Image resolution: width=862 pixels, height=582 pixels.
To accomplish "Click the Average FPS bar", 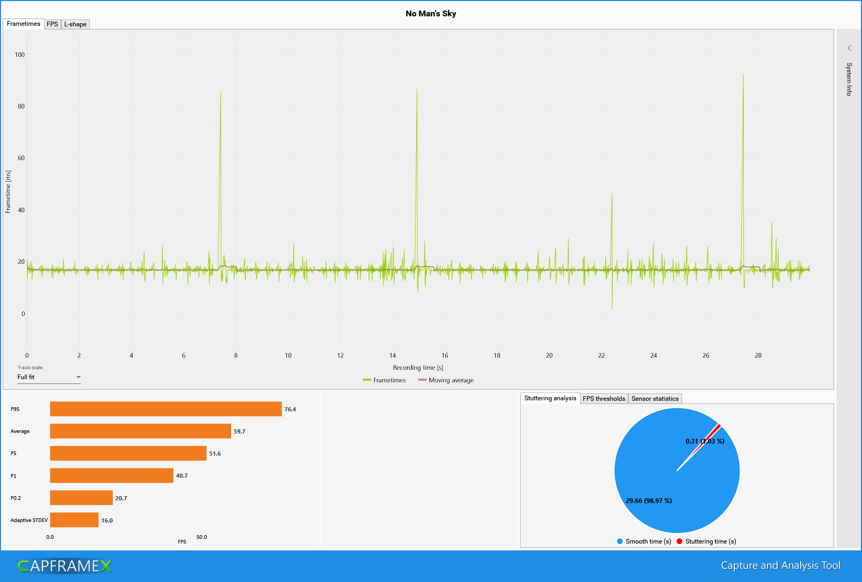I will 140,431.
